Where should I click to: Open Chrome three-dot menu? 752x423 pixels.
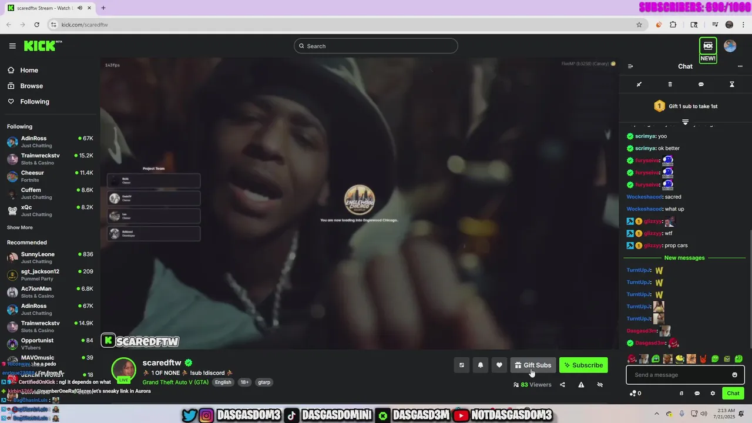point(743,25)
